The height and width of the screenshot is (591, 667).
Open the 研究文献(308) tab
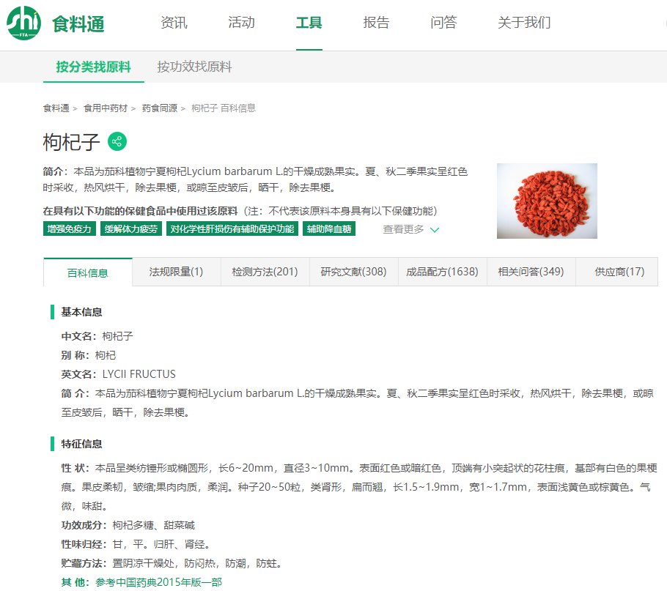(353, 272)
